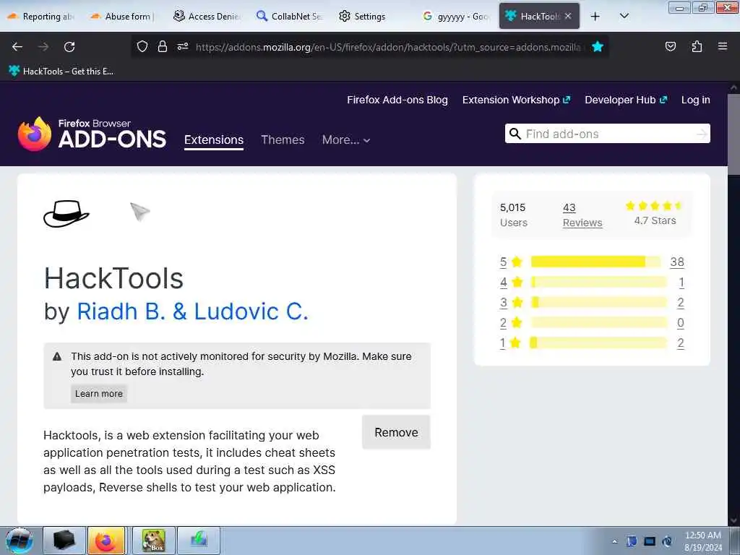Toggle the bookmark star in the address bar
The width and height of the screenshot is (740, 555).
click(598, 46)
